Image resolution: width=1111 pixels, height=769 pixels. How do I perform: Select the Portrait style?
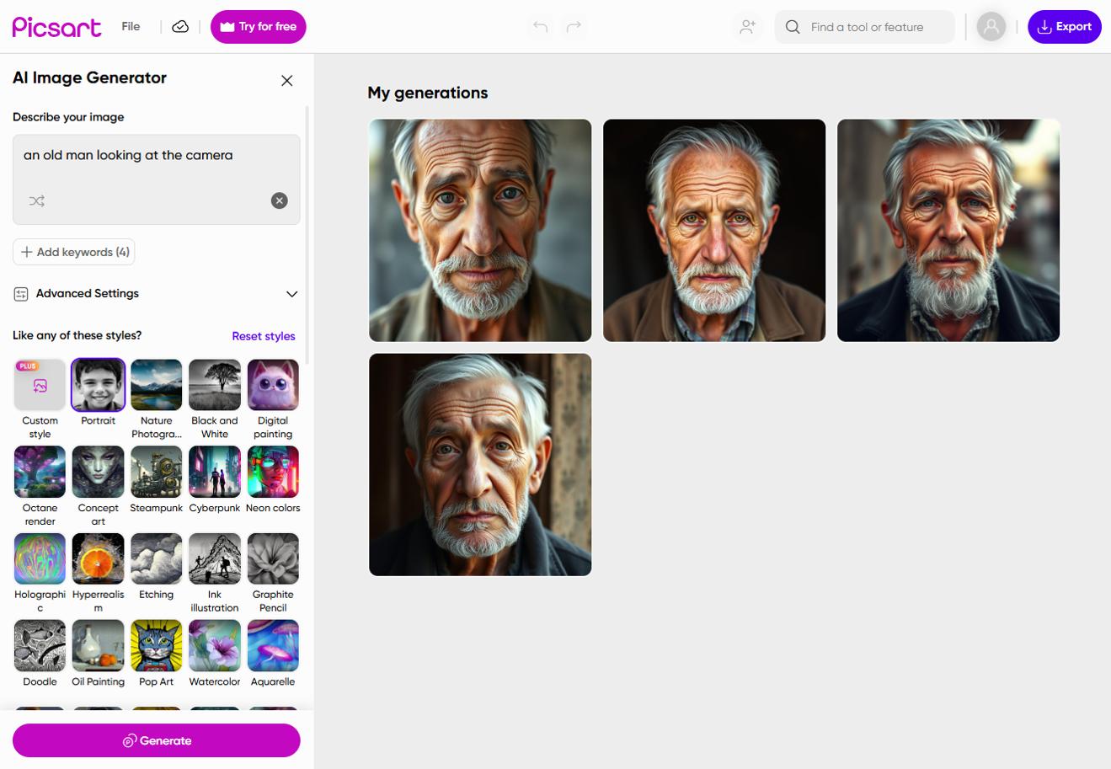pyautogui.click(x=98, y=384)
